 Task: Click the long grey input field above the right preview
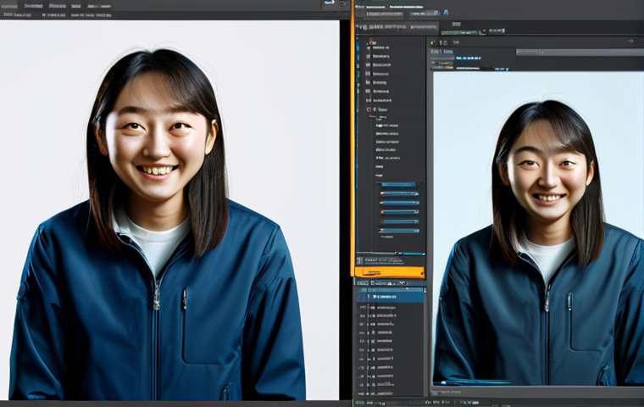click(580, 53)
